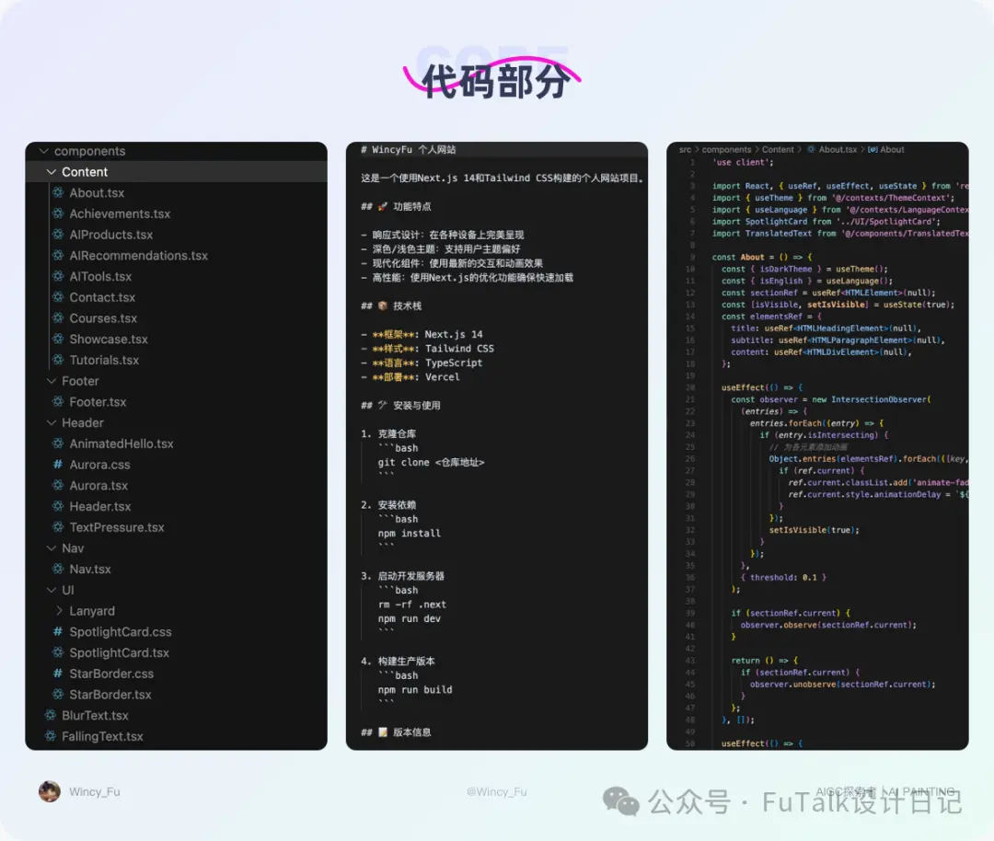Click the React icon next to Nav.tsx
The height and width of the screenshot is (841, 994).
point(58,569)
